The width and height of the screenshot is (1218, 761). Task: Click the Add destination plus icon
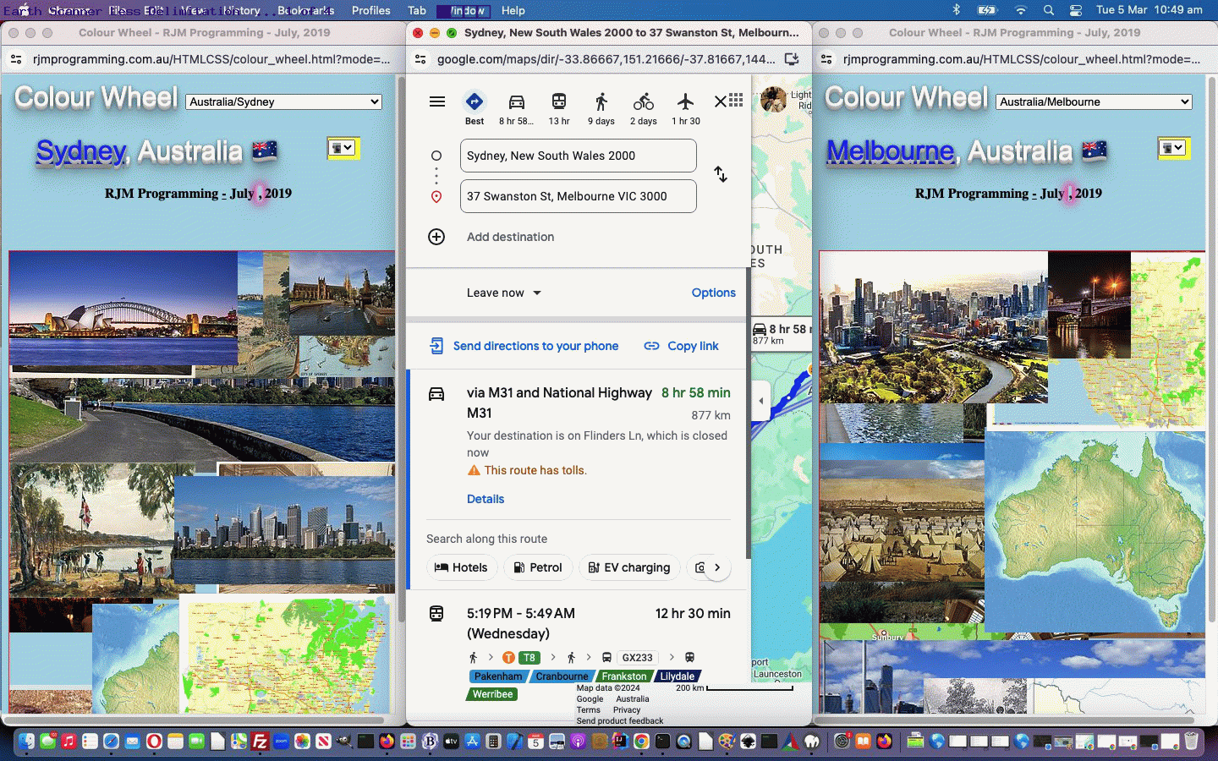(x=436, y=237)
